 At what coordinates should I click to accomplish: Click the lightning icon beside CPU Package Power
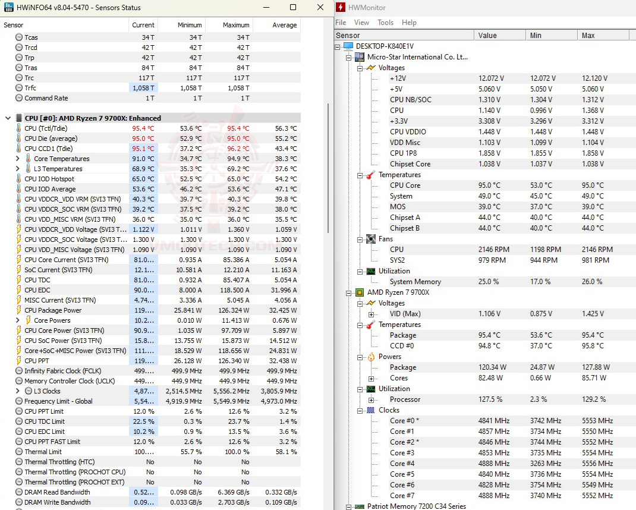coord(18,310)
